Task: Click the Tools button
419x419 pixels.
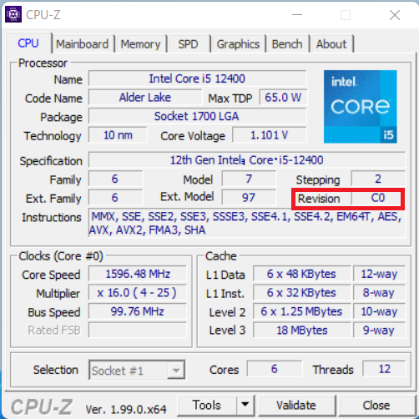Action: (x=207, y=405)
